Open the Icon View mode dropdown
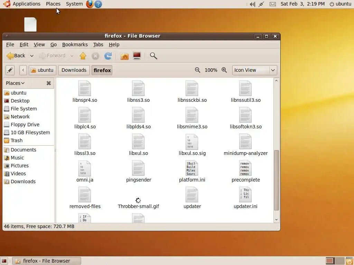The width and height of the screenshot is (354, 265). pyautogui.click(x=254, y=70)
